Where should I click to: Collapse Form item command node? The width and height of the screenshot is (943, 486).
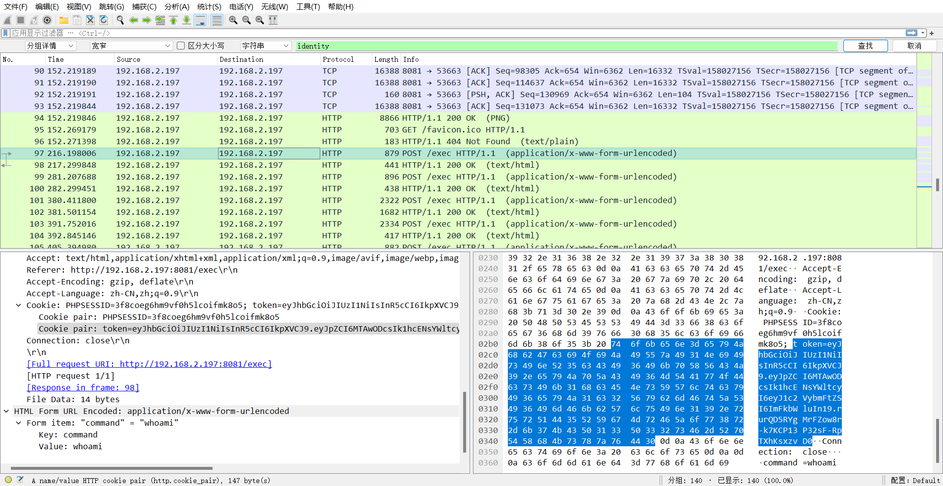pos(18,423)
